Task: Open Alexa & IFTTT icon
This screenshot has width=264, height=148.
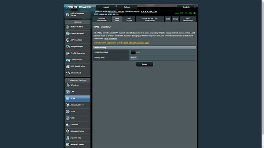Action: tap(68, 105)
